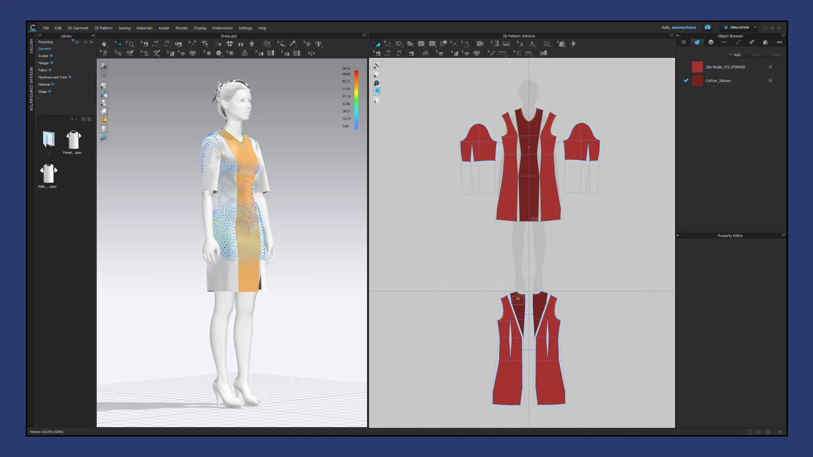
Task: Open the Sewing menu
Action: tap(124, 28)
